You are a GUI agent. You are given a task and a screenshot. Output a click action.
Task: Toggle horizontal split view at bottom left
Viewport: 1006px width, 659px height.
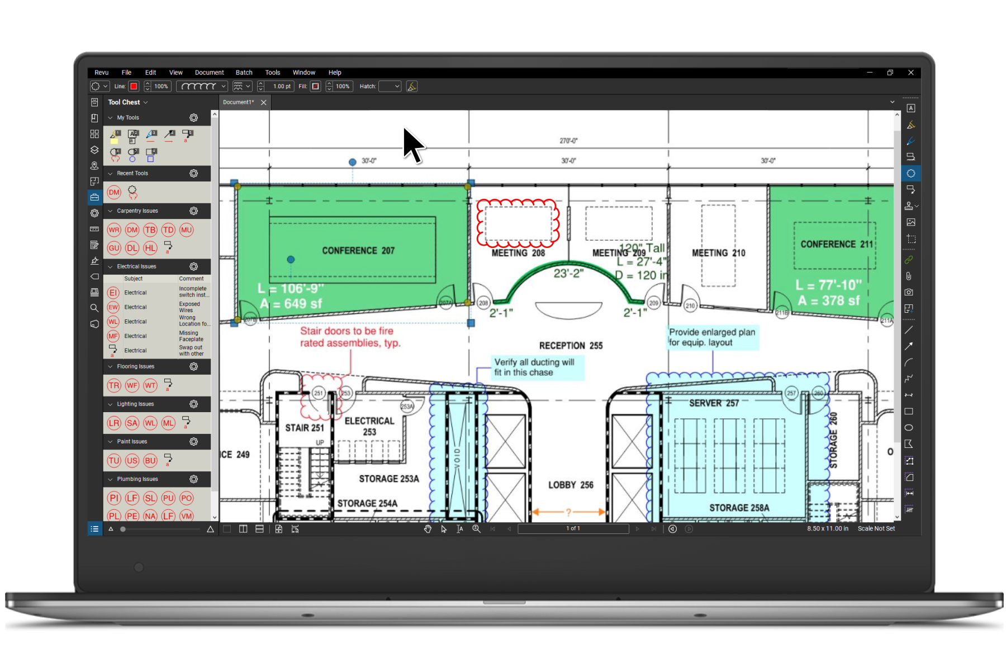click(x=260, y=529)
